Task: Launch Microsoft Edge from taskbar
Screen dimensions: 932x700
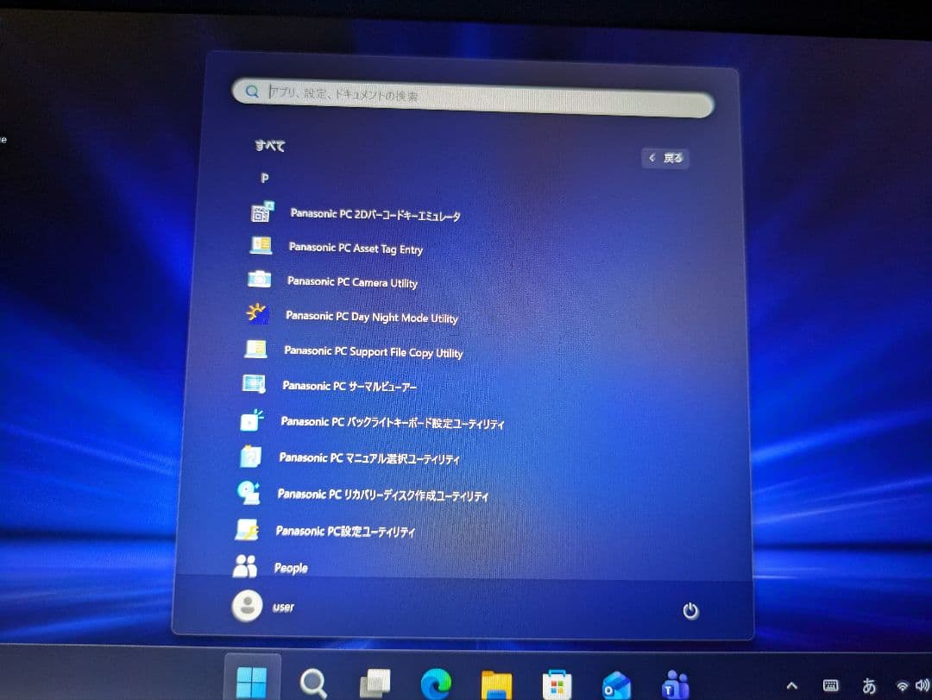Action: point(436,684)
